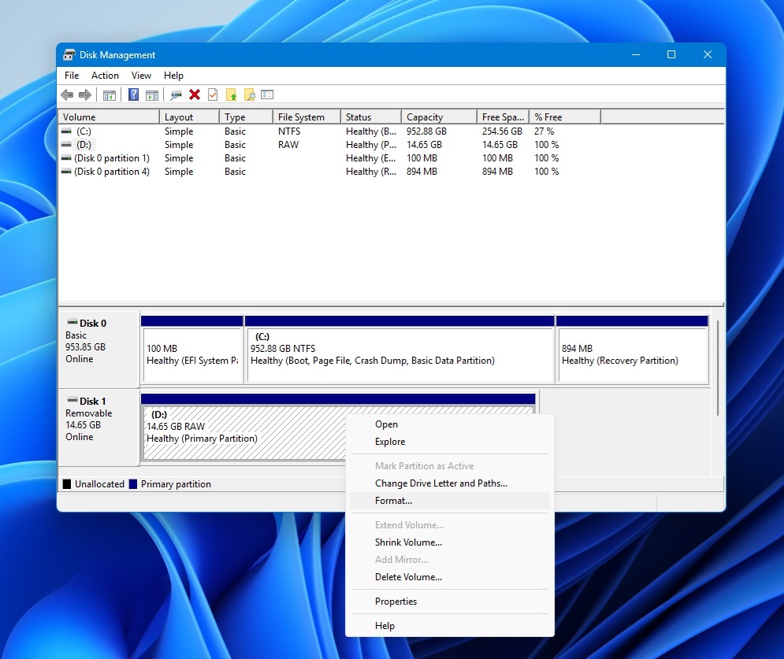The height and width of the screenshot is (659, 784).
Task: Toggle the Show/Hide Action Pane icon
Action: pos(152,94)
